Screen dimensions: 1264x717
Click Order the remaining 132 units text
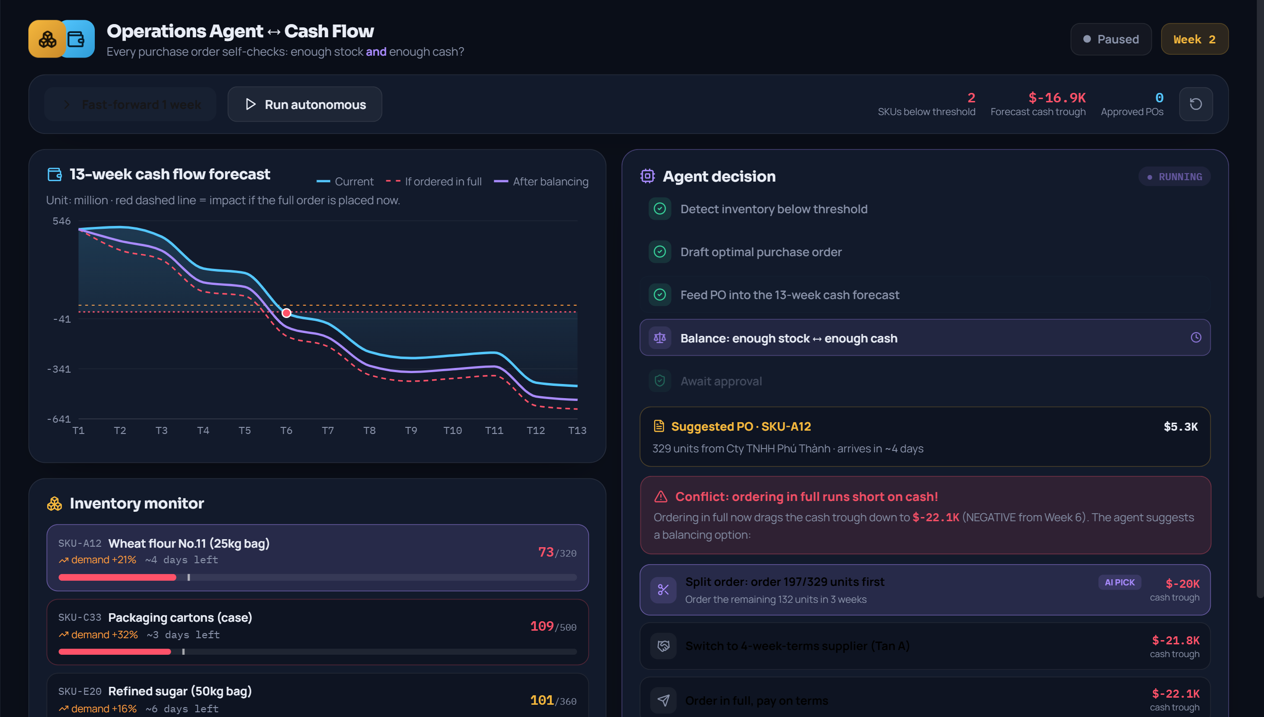[776, 599]
